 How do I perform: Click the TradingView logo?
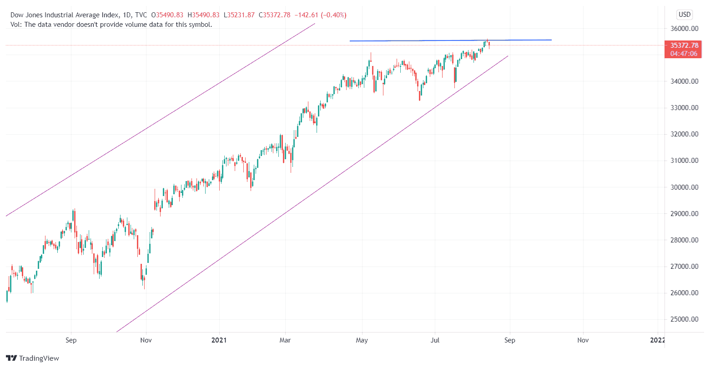coord(32,358)
